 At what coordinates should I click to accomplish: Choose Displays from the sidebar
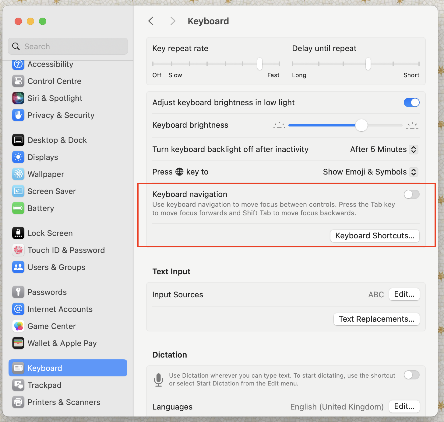[68, 157]
